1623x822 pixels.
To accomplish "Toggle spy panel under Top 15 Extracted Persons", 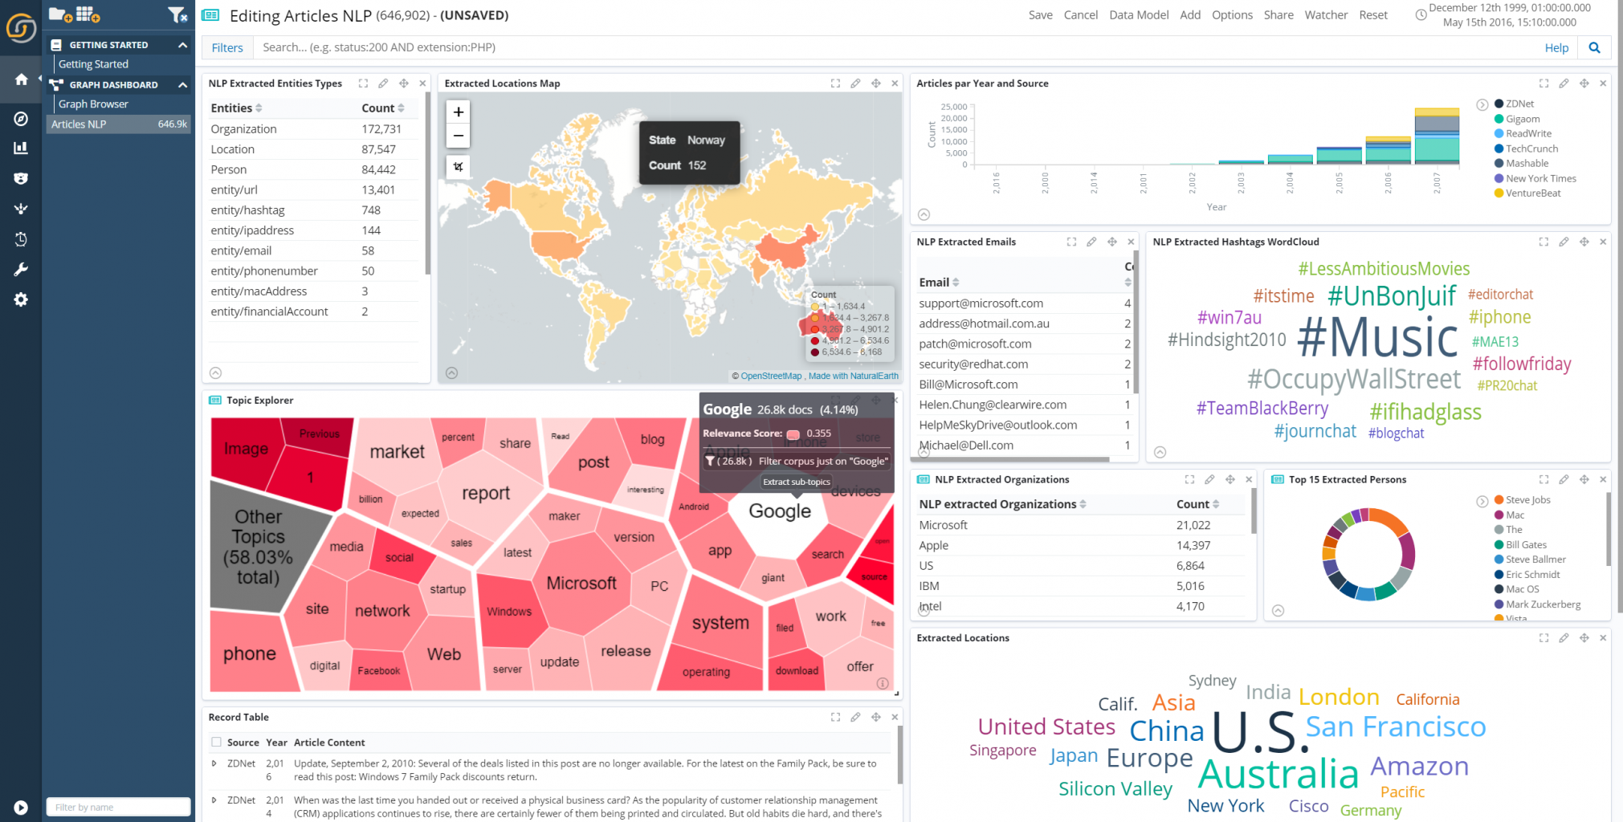I will 1278,610.
